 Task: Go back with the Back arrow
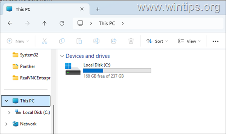tap(10, 23)
